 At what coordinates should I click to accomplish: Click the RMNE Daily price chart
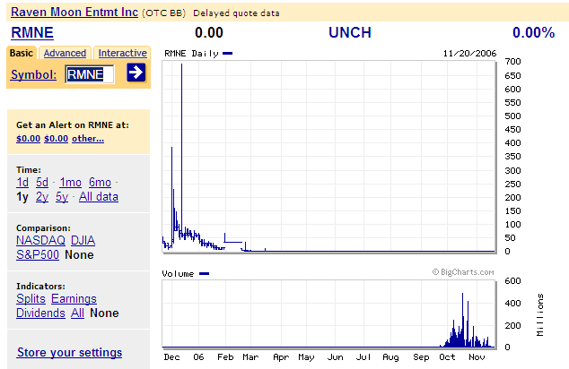328,156
